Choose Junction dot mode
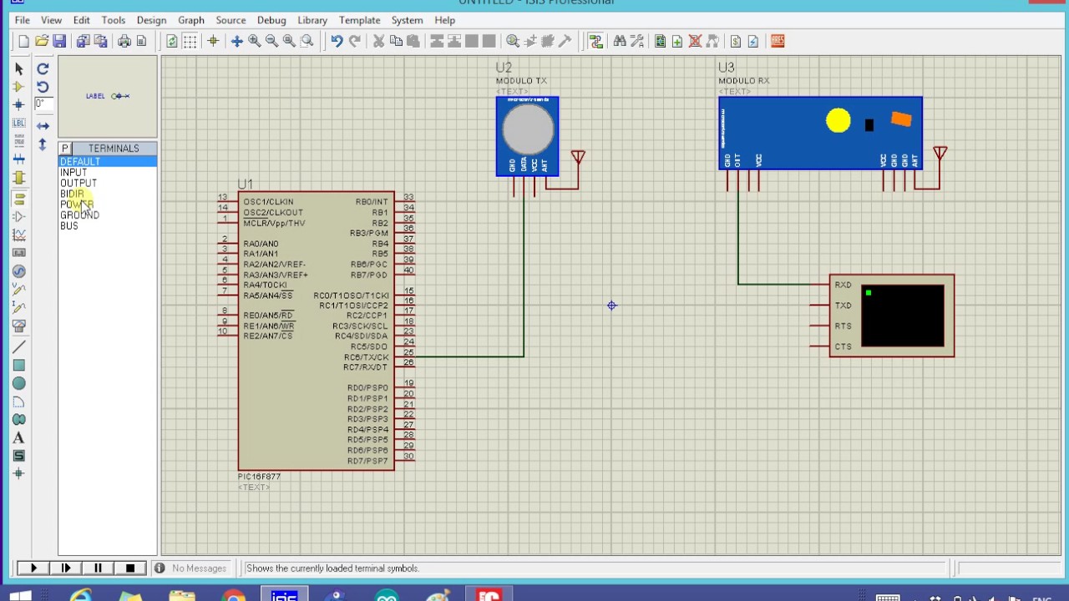 click(x=18, y=105)
